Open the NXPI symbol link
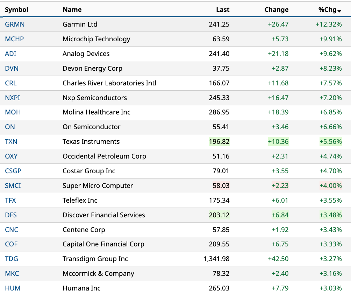The image size is (351, 294). point(13,98)
